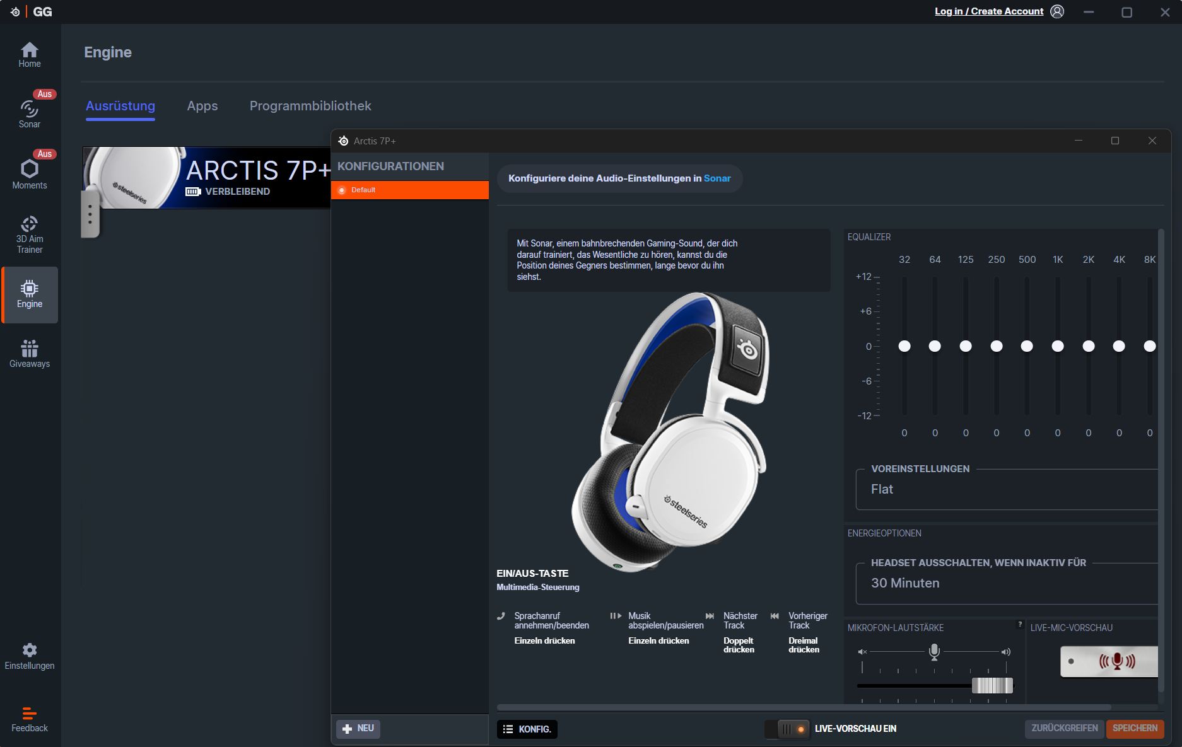Open the Home section in the sidebar
This screenshot has height=747, width=1182.
30,55
